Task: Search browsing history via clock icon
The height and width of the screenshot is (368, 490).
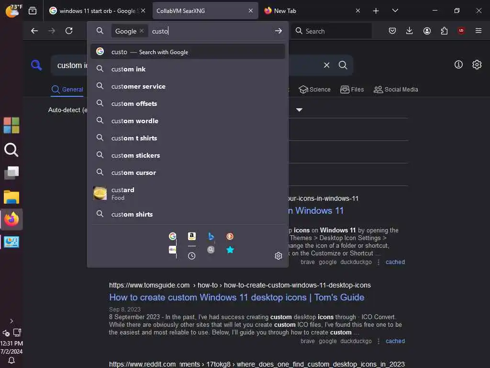Action: (192, 256)
